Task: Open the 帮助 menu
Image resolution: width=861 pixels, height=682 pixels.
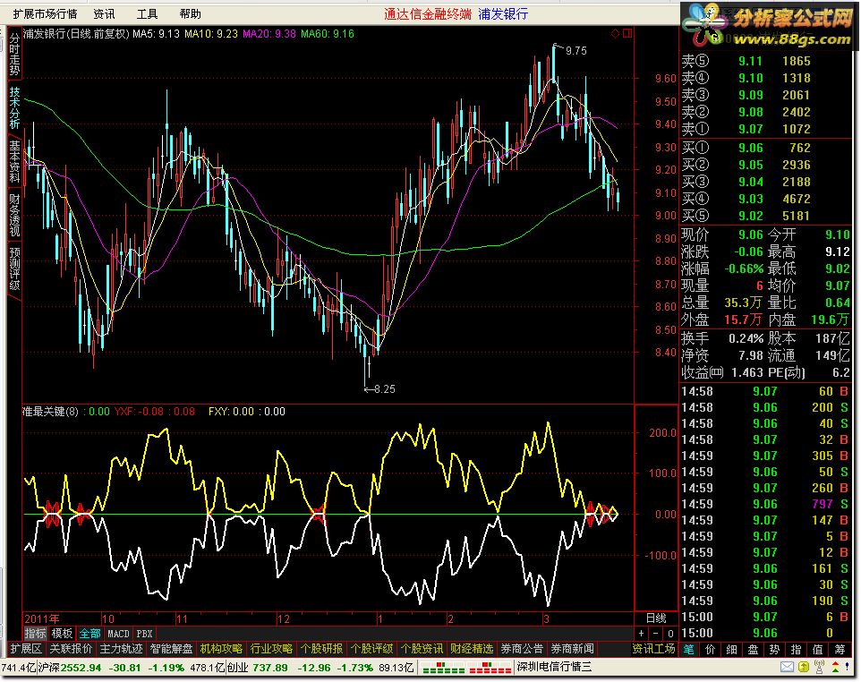Action: (x=190, y=13)
